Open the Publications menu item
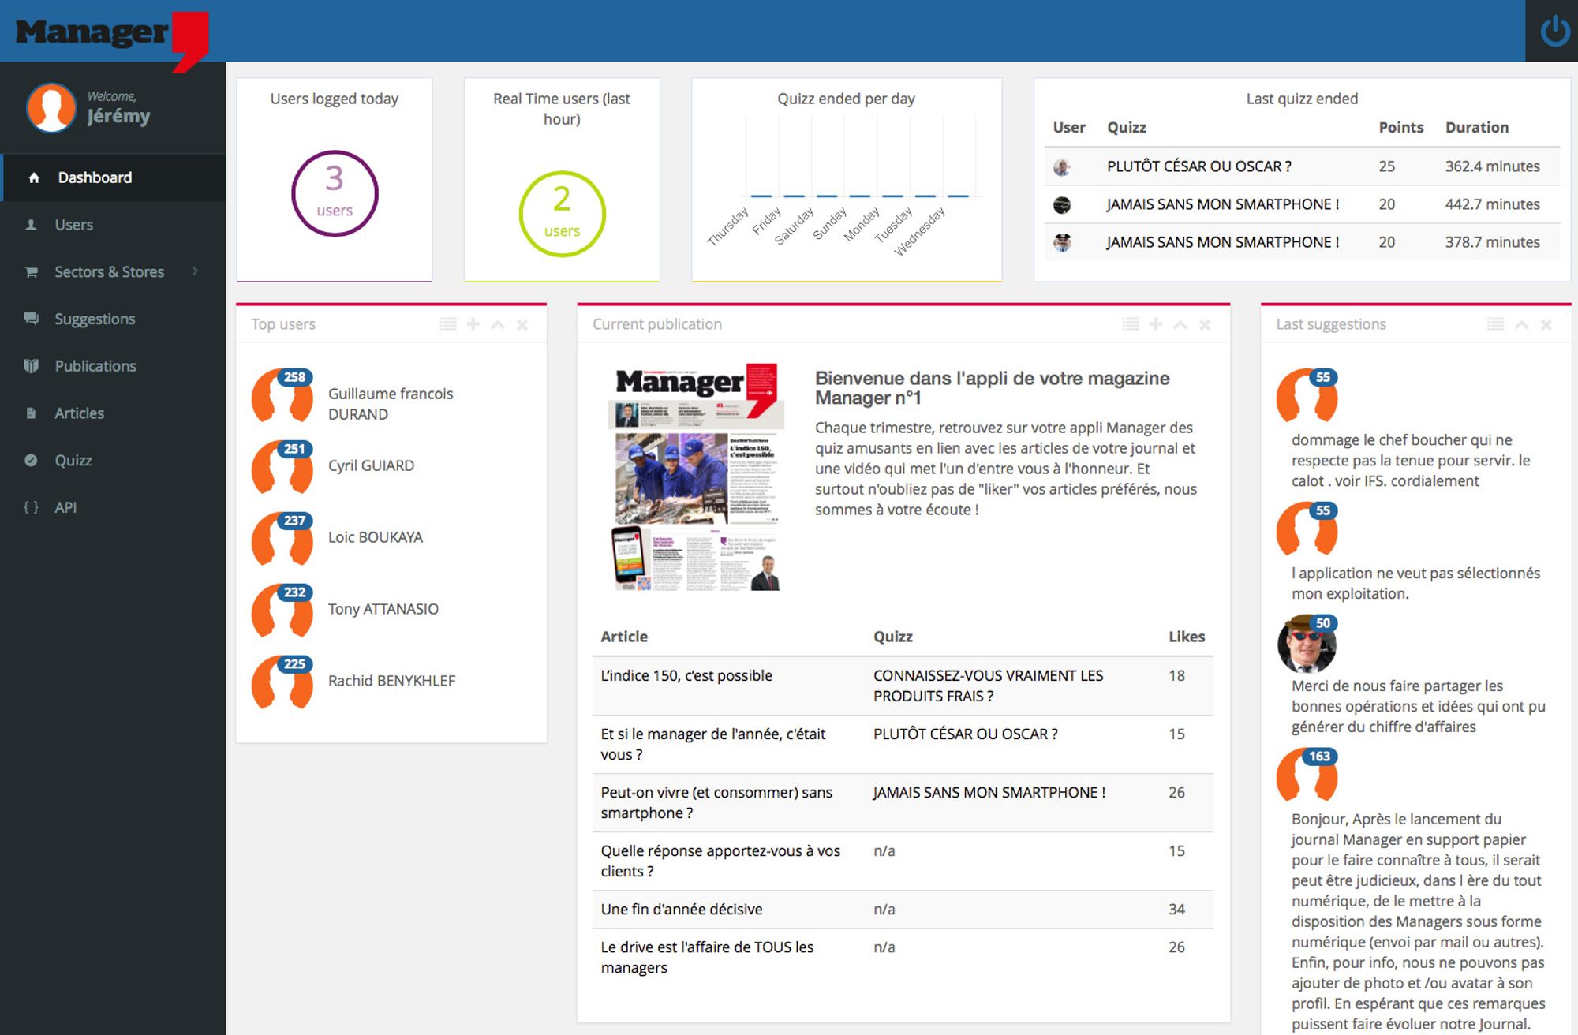1578x1035 pixels. click(x=113, y=366)
